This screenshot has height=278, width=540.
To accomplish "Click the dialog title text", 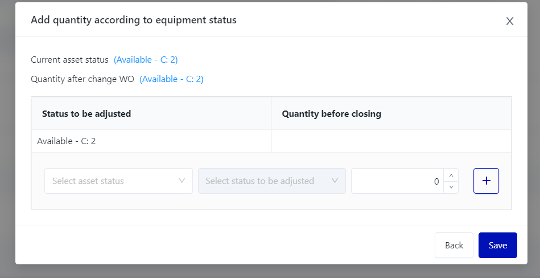I will [134, 20].
